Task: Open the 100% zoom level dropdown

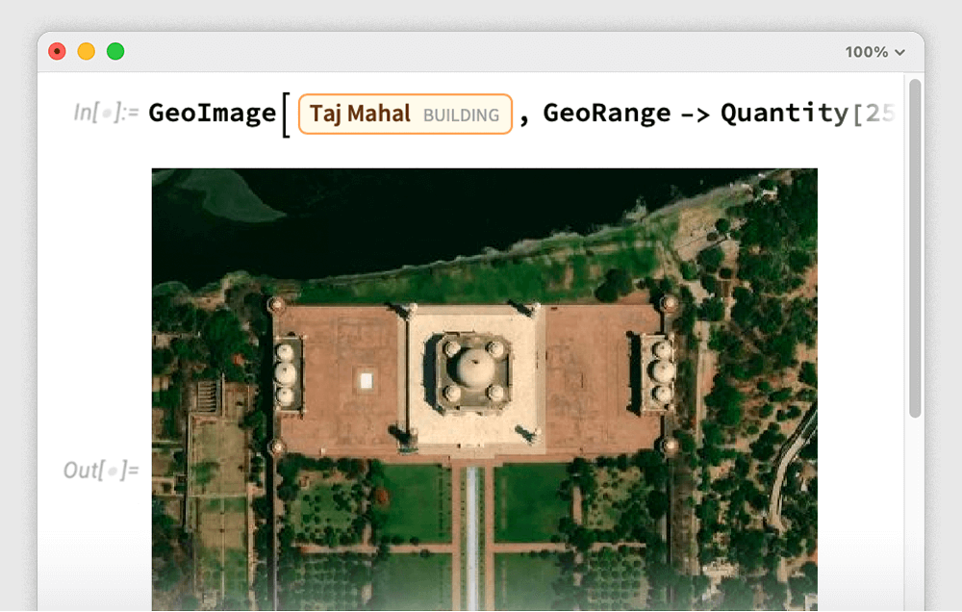Action: (874, 52)
